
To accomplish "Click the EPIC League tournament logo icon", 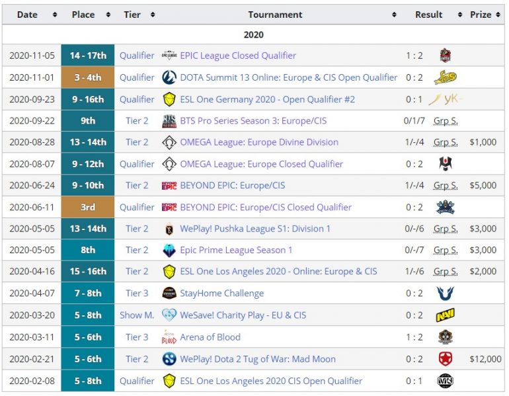I will pos(169,56).
